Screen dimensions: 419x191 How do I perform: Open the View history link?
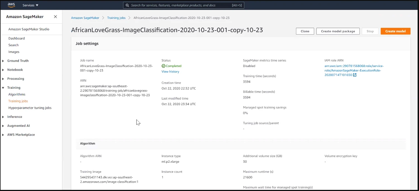coord(170,71)
